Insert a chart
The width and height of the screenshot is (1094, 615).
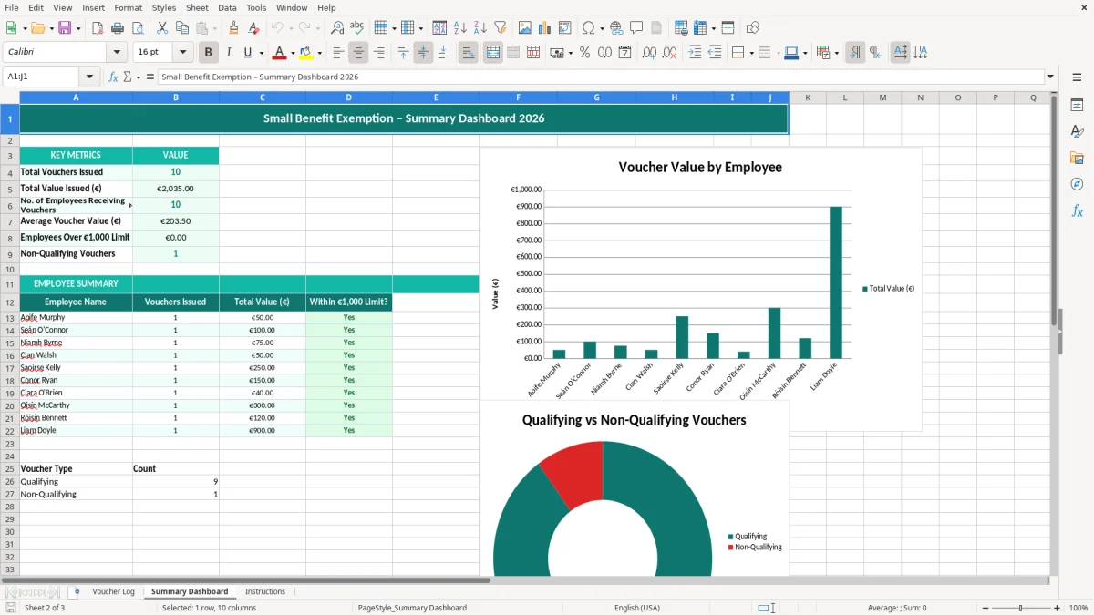(545, 28)
